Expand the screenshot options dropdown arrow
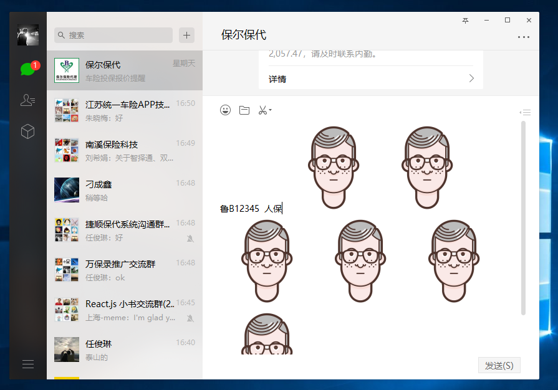The height and width of the screenshot is (390, 558). coord(270,110)
